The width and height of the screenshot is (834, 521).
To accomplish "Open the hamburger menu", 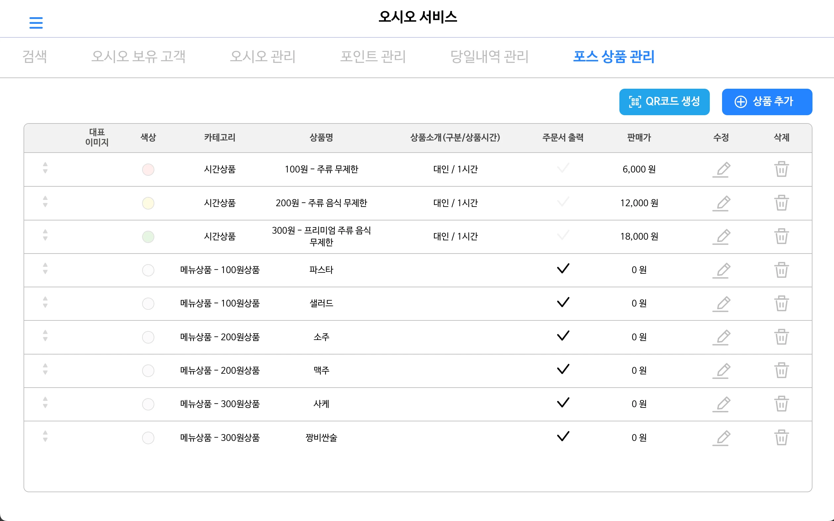I will coord(36,23).
